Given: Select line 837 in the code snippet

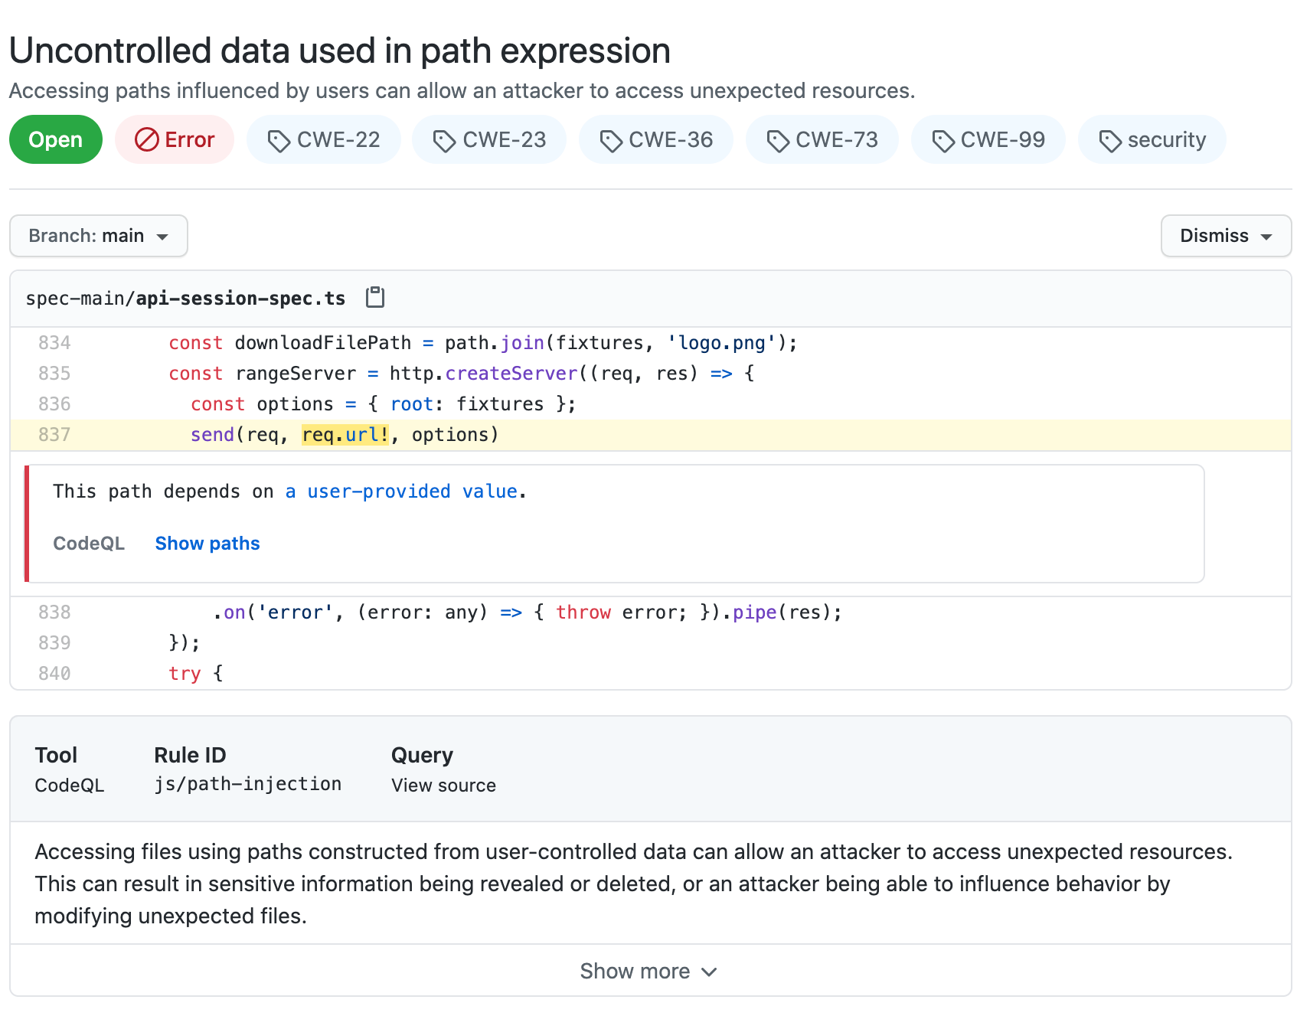Looking at the screenshot, I should point(55,434).
